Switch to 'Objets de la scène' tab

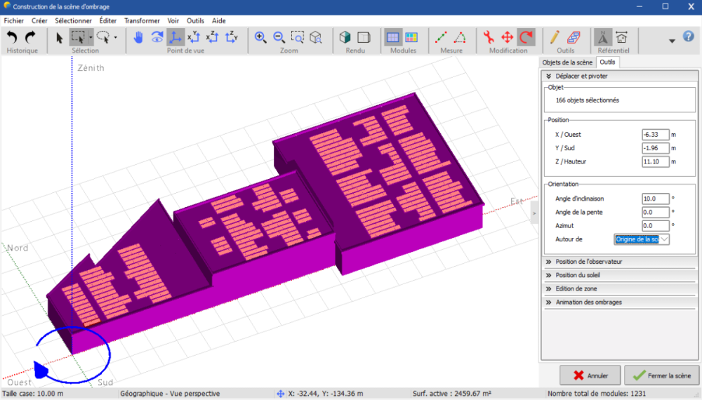point(567,63)
